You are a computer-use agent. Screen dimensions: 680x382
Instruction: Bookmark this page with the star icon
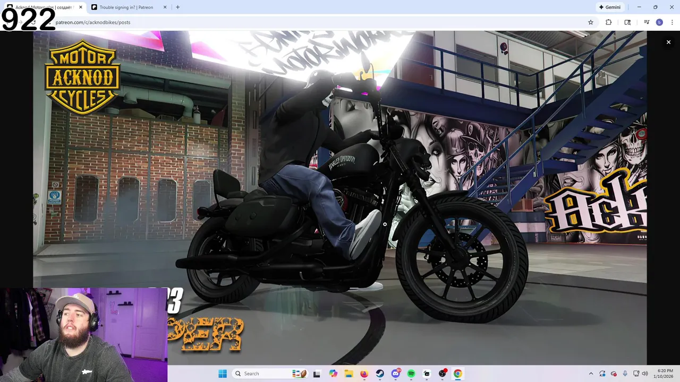tap(590, 22)
